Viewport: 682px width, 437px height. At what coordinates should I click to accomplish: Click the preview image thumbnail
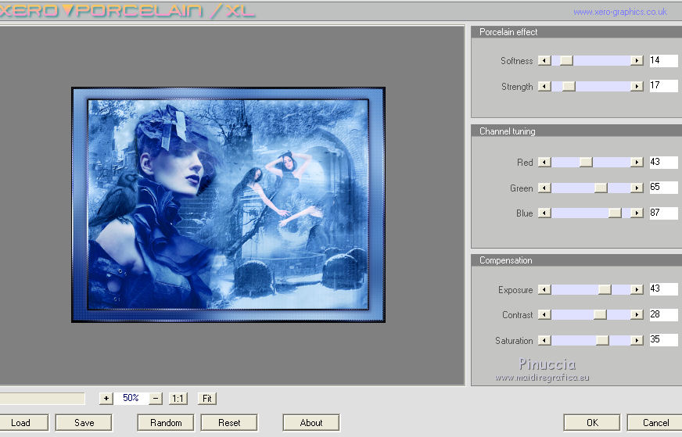click(228, 205)
